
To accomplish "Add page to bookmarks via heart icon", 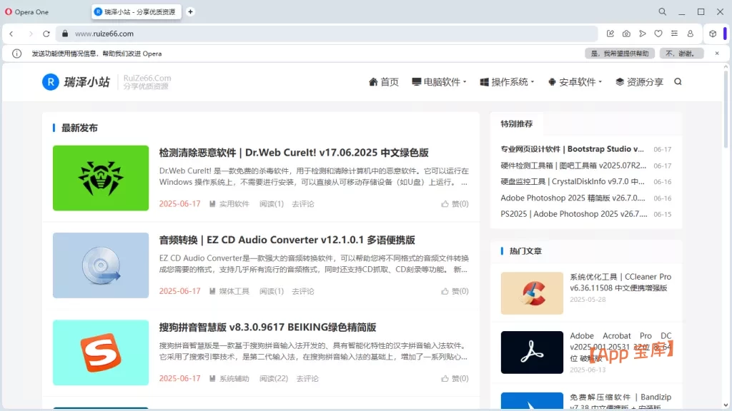I will (659, 34).
